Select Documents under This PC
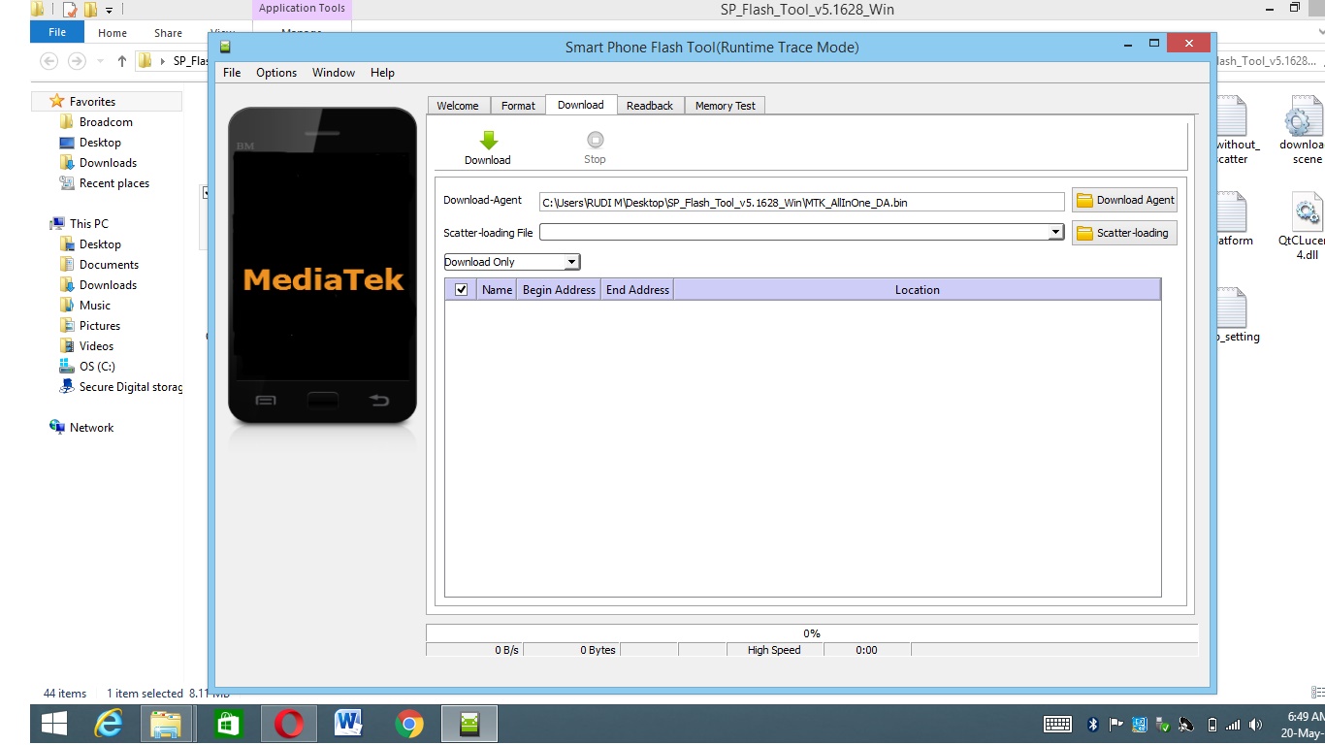 pos(109,265)
